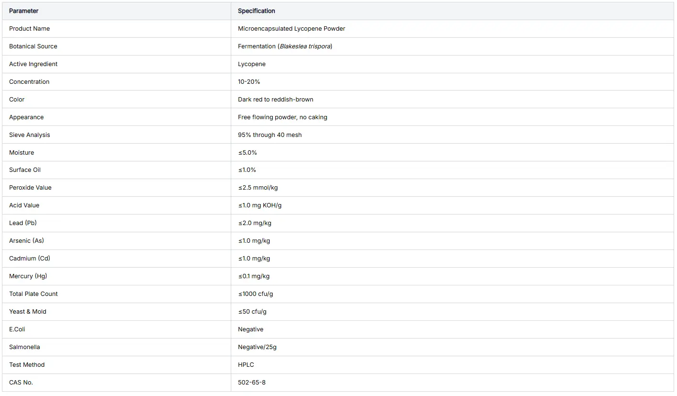Click the Moisture specification value
Image resolution: width=677 pixels, height=396 pixels.
click(x=248, y=153)
